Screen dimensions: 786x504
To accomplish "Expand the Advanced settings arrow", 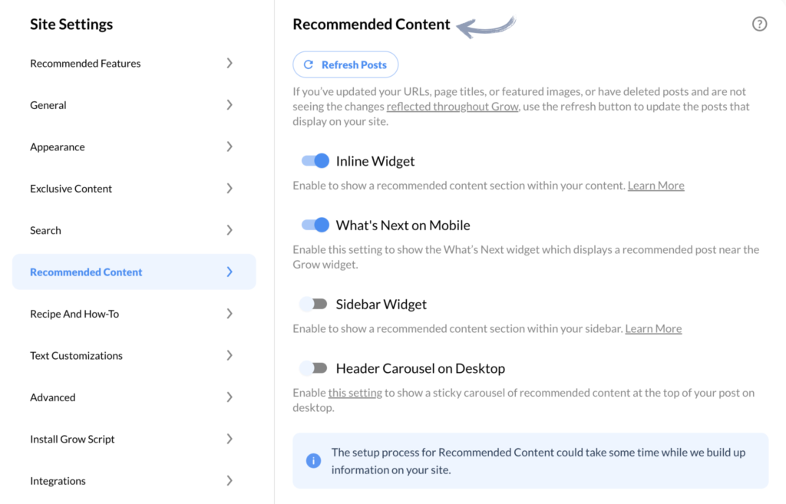I will click(x=230, y=397).
